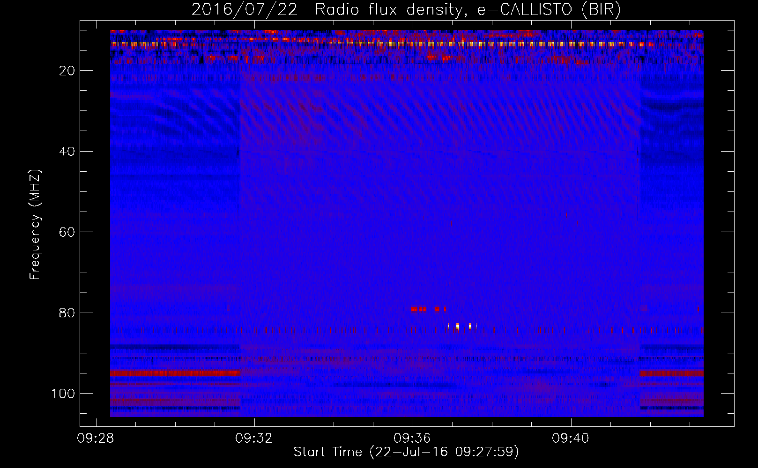Click the plot title showing date 2016/07/22
Screen dimensions: 758x468
(406, 9)
